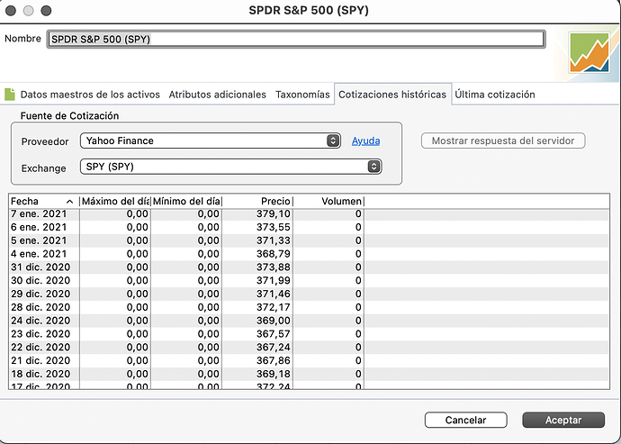
Task: Select the 7 ene. 2021 row date
Action: click(x=39, y=214)
